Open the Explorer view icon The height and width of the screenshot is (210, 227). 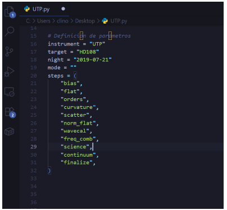(x=9, y=12)
